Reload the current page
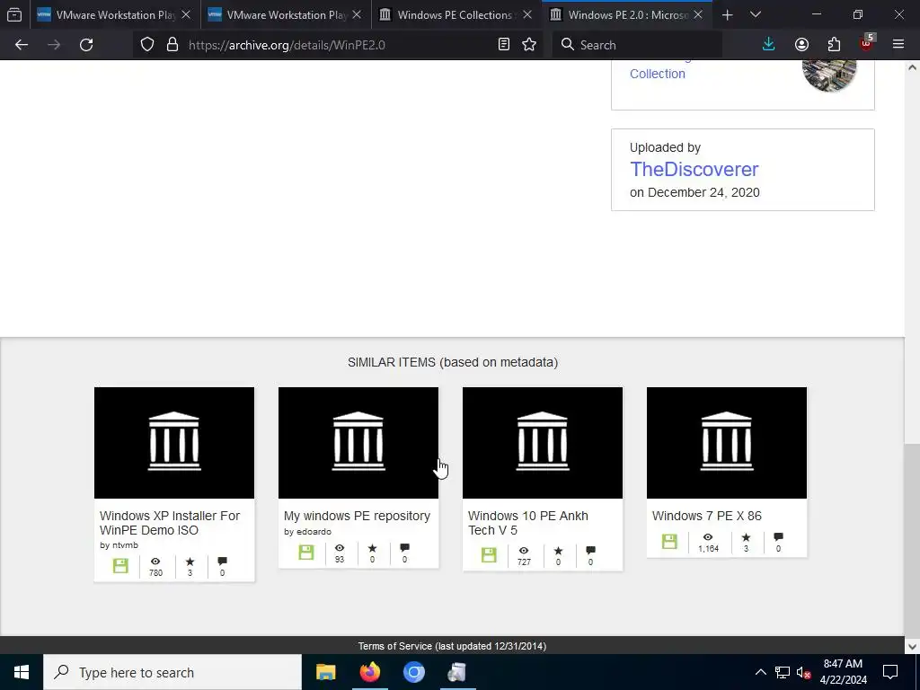The width and height of the screenshot is (920, 690). tap(86, 45)
